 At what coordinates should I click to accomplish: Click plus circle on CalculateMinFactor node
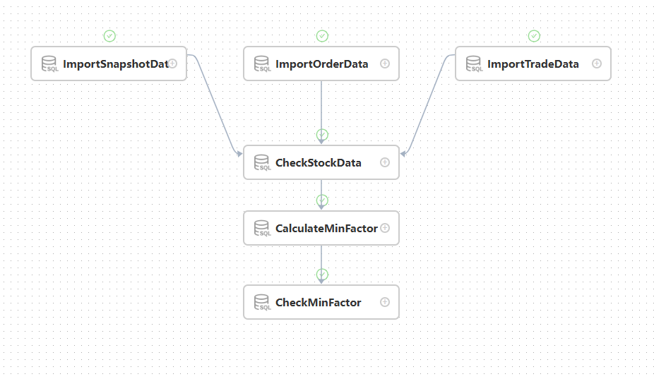click(385, 228)
